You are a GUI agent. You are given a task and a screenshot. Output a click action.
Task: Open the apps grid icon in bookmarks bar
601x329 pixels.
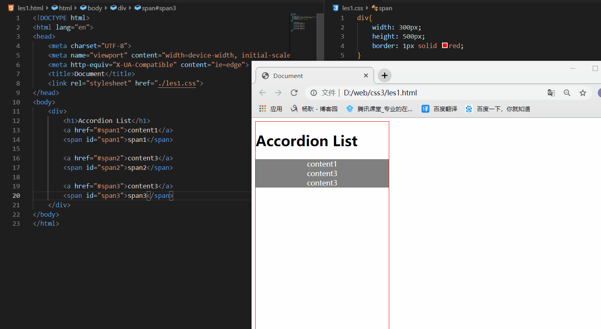tap(263, 109)
